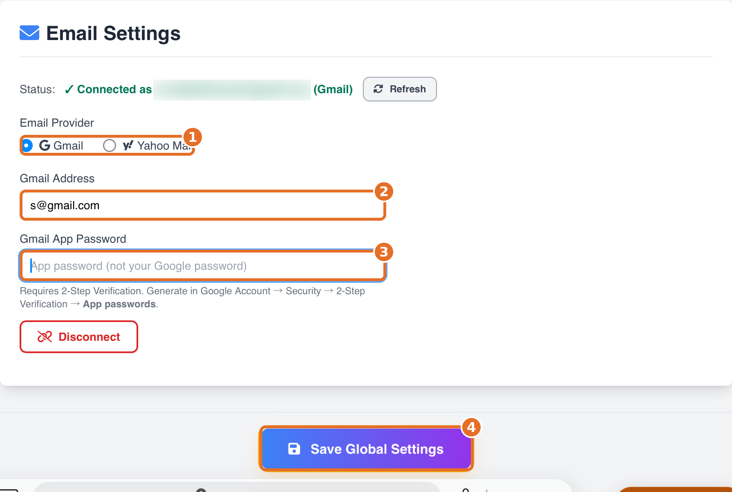Click the 'Gmail App Password' label
This screenshot has height=492, width=732.
(73, 239)
